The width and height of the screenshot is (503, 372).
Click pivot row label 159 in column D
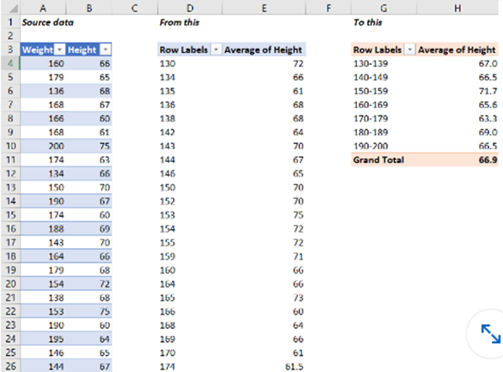pyautogui.click(x=167, y=256)
